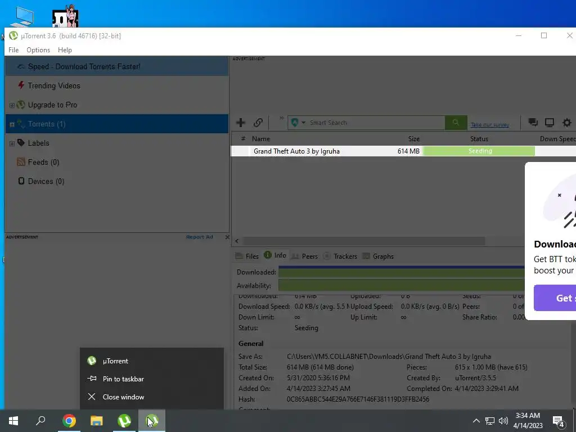Image resolution: width=576 pixels, height=432 pixels.
Task: Open the search provider dropdown arrow
Action: pos(303,123)
